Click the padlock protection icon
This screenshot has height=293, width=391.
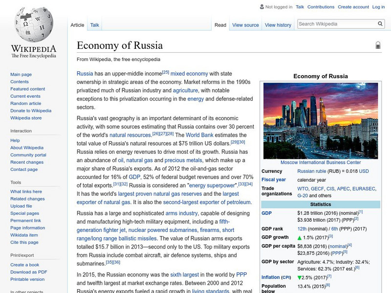pyautogui.click(x=378, y=45)
